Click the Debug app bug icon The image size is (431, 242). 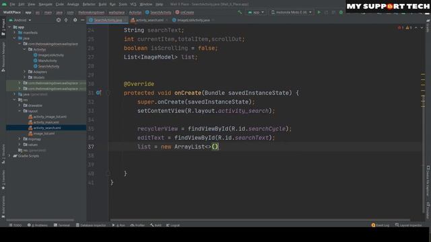[341, 12]
